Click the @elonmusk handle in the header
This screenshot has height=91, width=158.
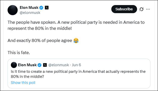click(x=30, y=13)
